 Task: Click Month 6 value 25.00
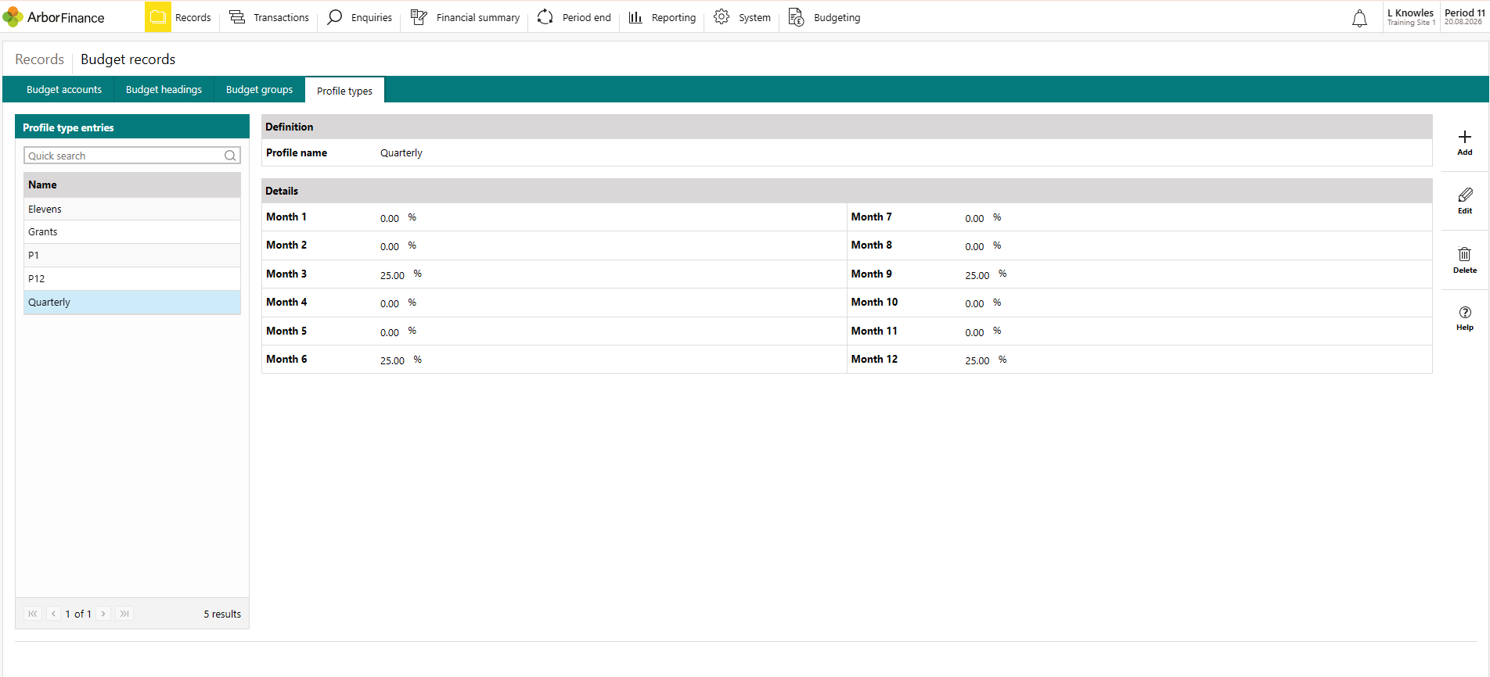pos(392,360)
